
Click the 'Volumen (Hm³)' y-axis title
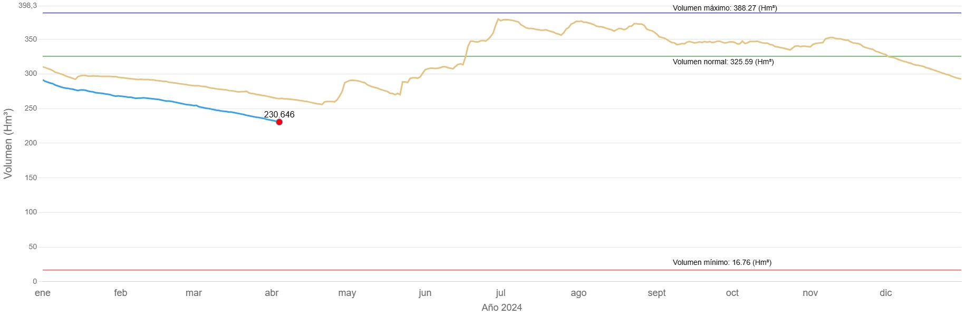click(x=8, y=143)
